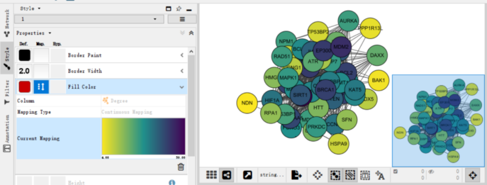This screenshot has height=185, width=487.
Task: Click the export network file icon
Action: click(296, 175)
